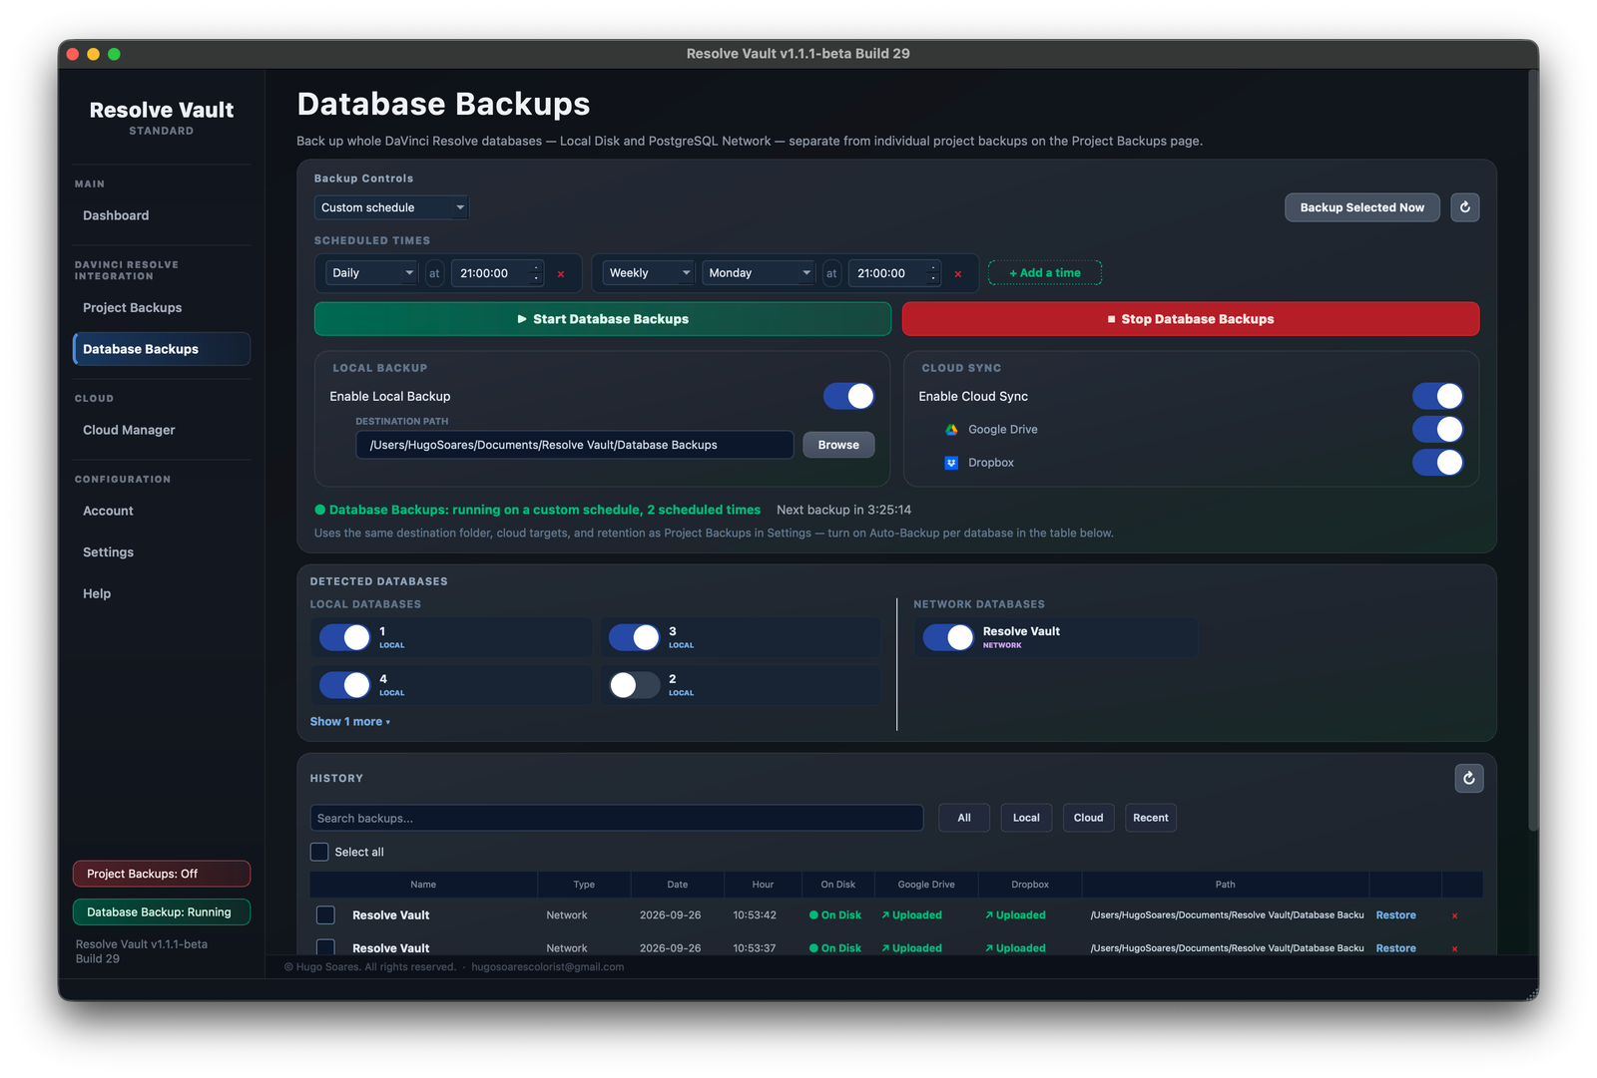This screenshot has height=1078, width=1597.
Task: Click Dropbox Uploaded status for 10:53:37 row
Action: 1015,948
